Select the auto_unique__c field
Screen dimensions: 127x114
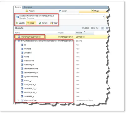tap(30, 84)
